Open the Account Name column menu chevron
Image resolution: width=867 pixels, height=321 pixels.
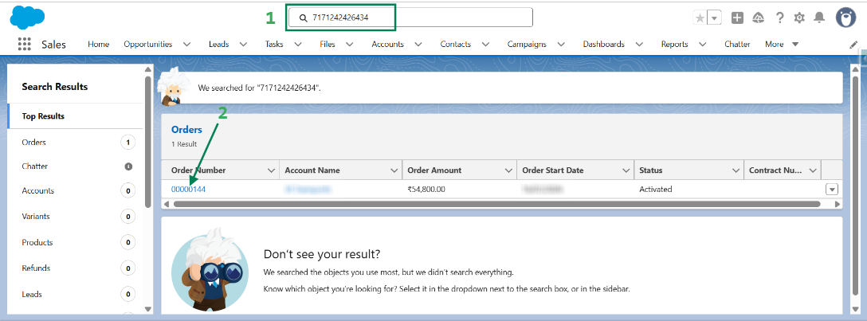[x=394, y=170]
